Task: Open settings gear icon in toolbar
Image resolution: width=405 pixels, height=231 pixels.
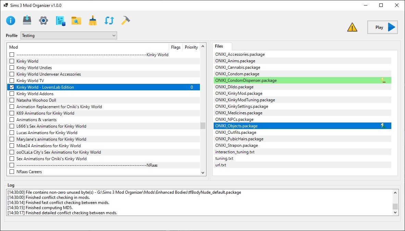Action: pos(43,21)
